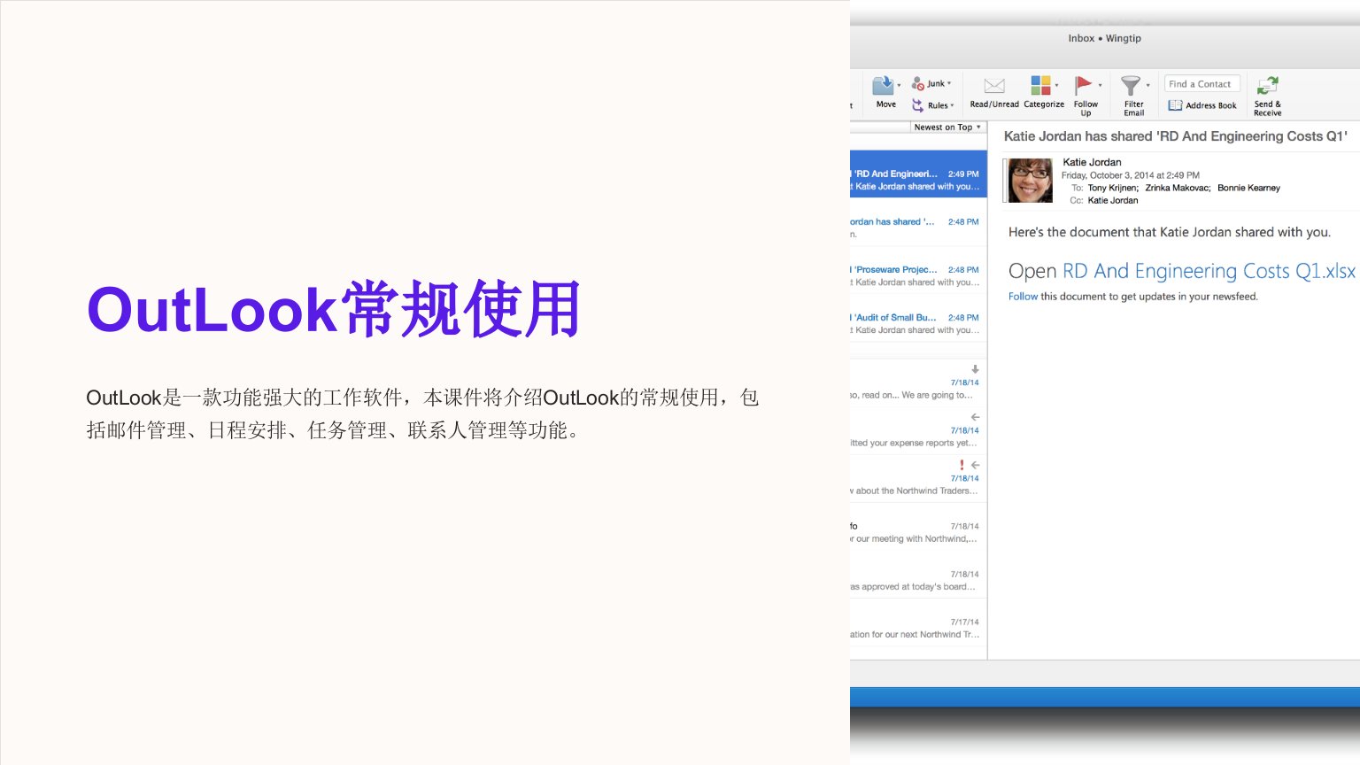Expand the Rules dropdown arrow
1360x765 pixels.
[x=952, y=105]
